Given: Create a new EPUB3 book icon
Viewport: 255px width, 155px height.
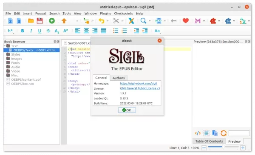Looking at the screenshot, I should 19,21.
